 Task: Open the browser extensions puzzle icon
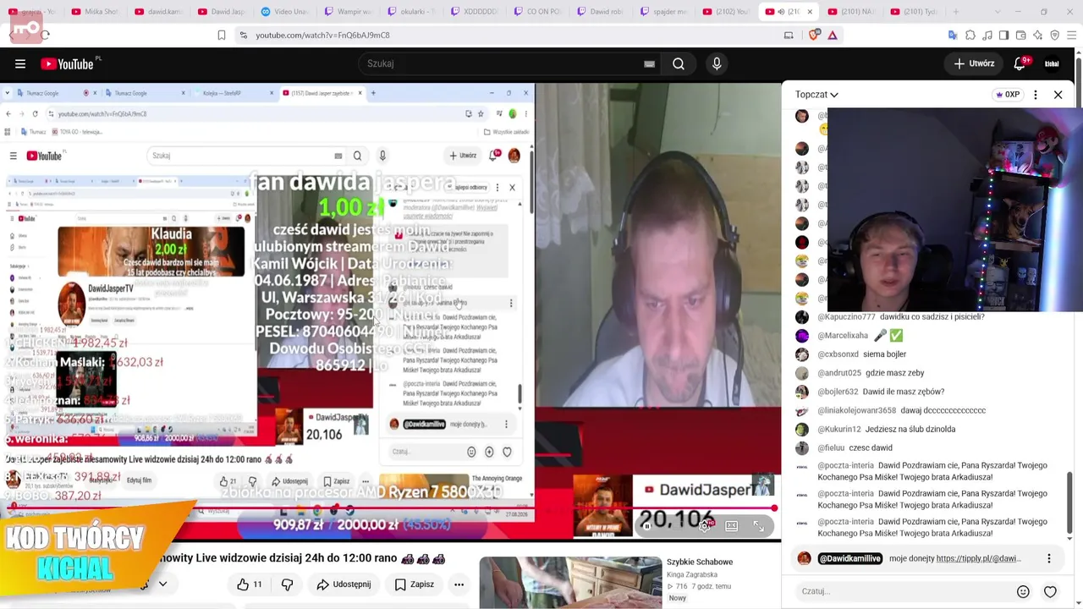point(970,35)
